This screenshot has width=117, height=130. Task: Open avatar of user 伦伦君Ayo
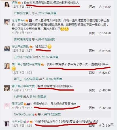click(7, 22)
